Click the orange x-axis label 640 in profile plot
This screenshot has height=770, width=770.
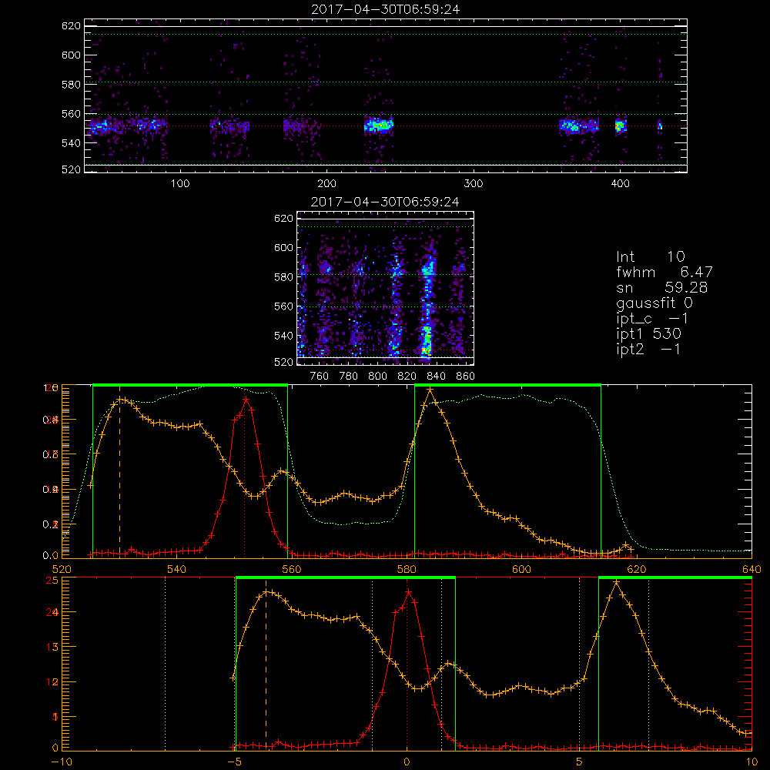click(752, 569)
